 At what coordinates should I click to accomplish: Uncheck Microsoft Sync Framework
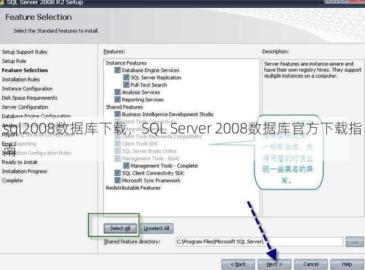click(118, 180)
